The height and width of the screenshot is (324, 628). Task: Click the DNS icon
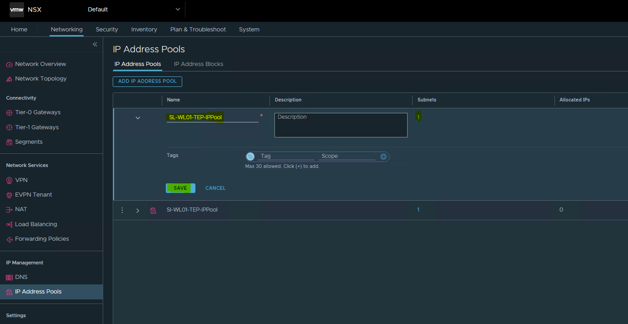tap(10, 277)
